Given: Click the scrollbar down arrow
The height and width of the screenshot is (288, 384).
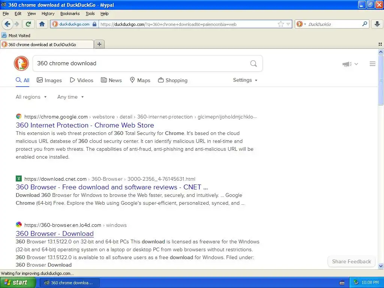Looking at the screenshot, I should (x=381, y=266).
